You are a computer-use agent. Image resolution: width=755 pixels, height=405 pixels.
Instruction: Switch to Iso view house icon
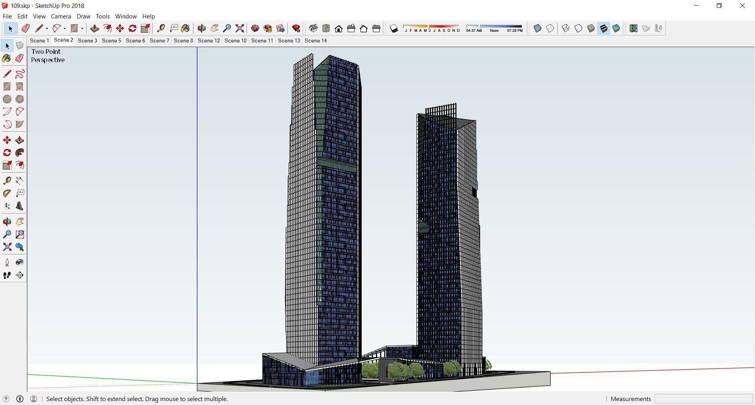(x=313, y=28)
